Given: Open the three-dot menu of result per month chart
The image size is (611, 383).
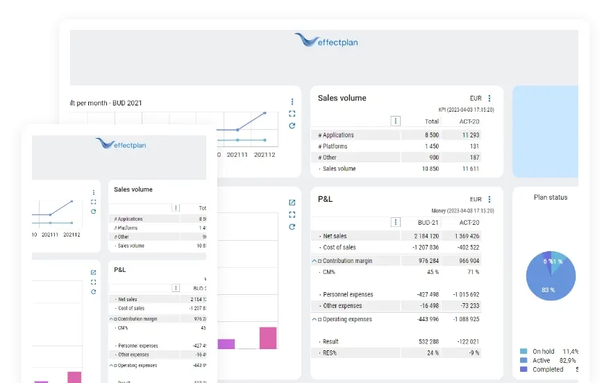Looking at the screenshot, I should (x=292, y=101).
